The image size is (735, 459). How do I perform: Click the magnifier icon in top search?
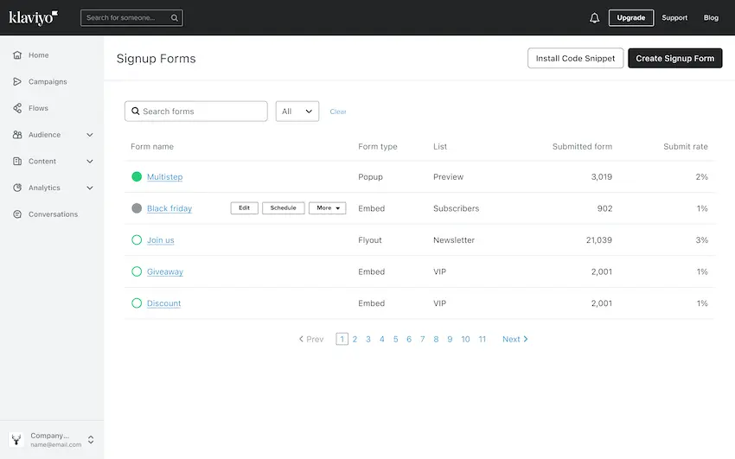click(x=175, y=17)
